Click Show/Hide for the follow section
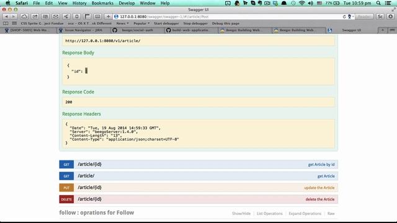Screen dimensions: 397x223 [241, 214]
